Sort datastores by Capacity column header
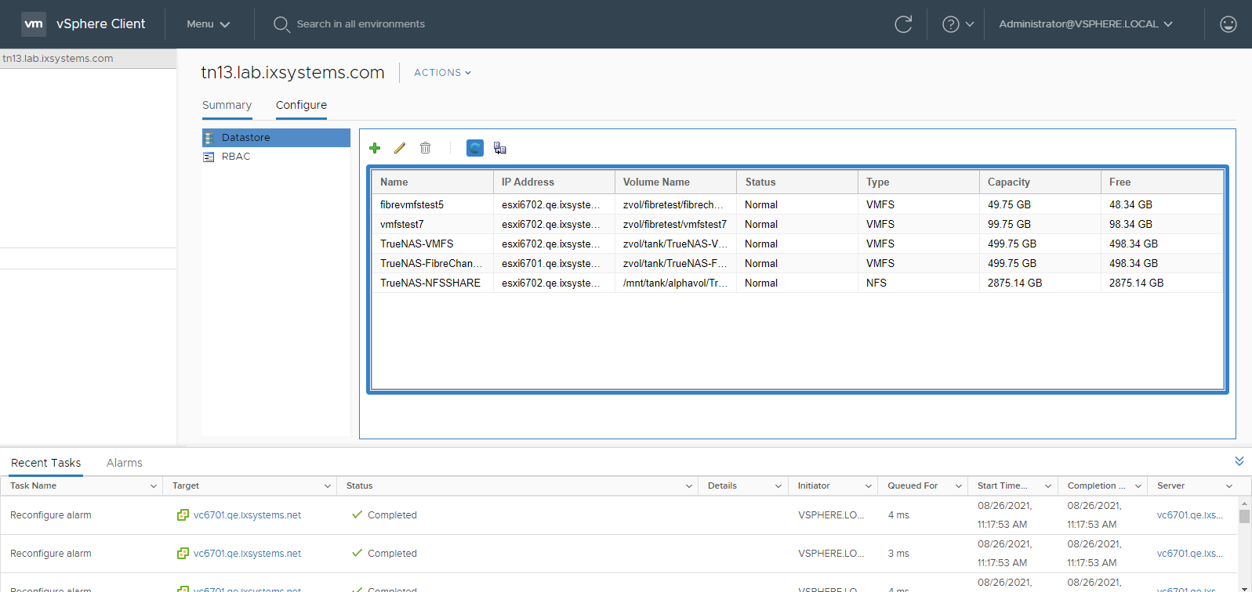This screenshot has width=1252, height=592. click(x=1008, y=182)
